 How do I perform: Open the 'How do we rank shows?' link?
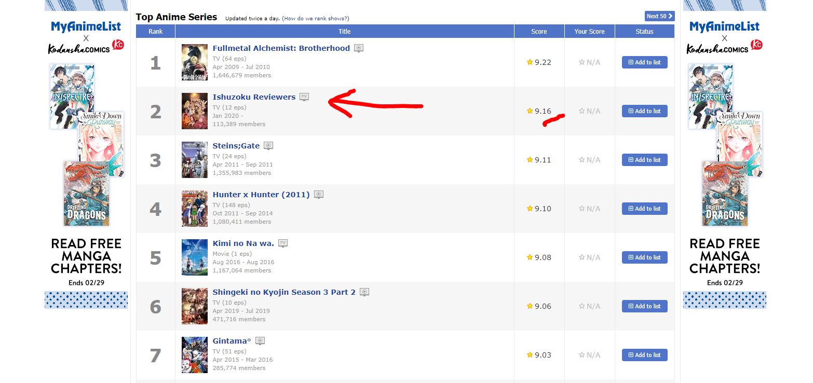coord(315,18)
